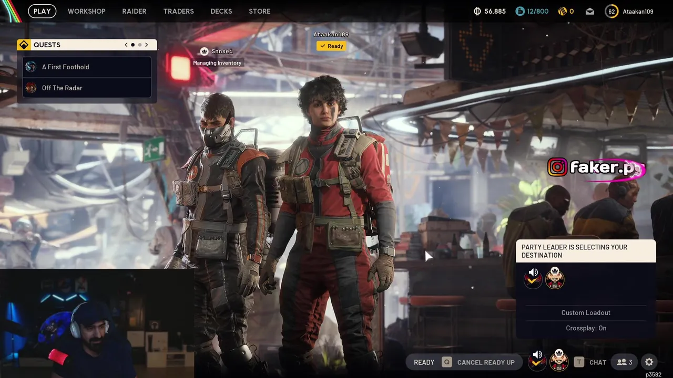Click the A First Foothold quest icon
673x378 pixels.
tap(31, 67)
